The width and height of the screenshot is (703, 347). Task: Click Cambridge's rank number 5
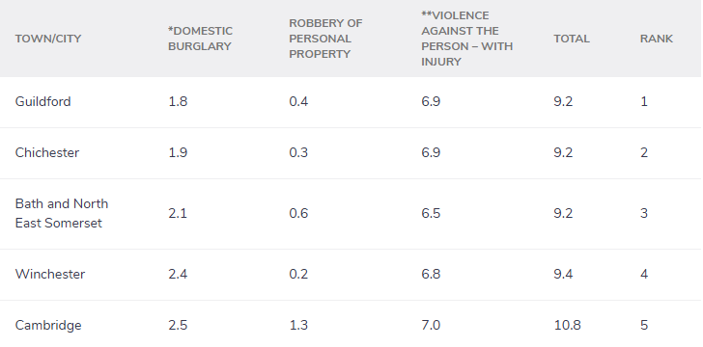[x=644, y=325]
